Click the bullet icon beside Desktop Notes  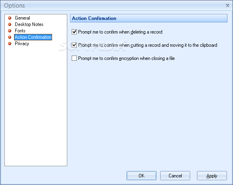coord(10,24)
